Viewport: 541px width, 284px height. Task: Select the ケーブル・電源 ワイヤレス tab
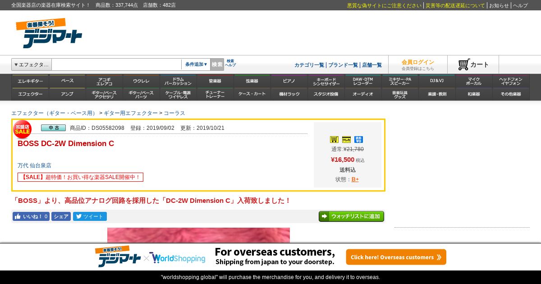coord(178,94)
